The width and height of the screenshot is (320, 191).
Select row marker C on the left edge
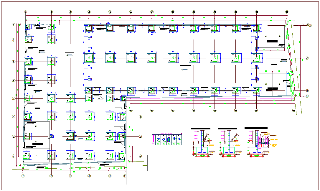13,40
